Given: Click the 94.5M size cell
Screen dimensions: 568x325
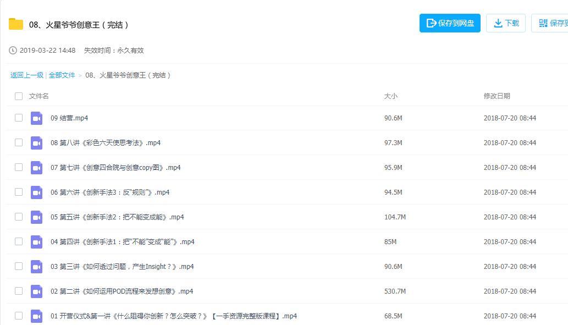Looking at the screenshot, I should coord(393,192).
